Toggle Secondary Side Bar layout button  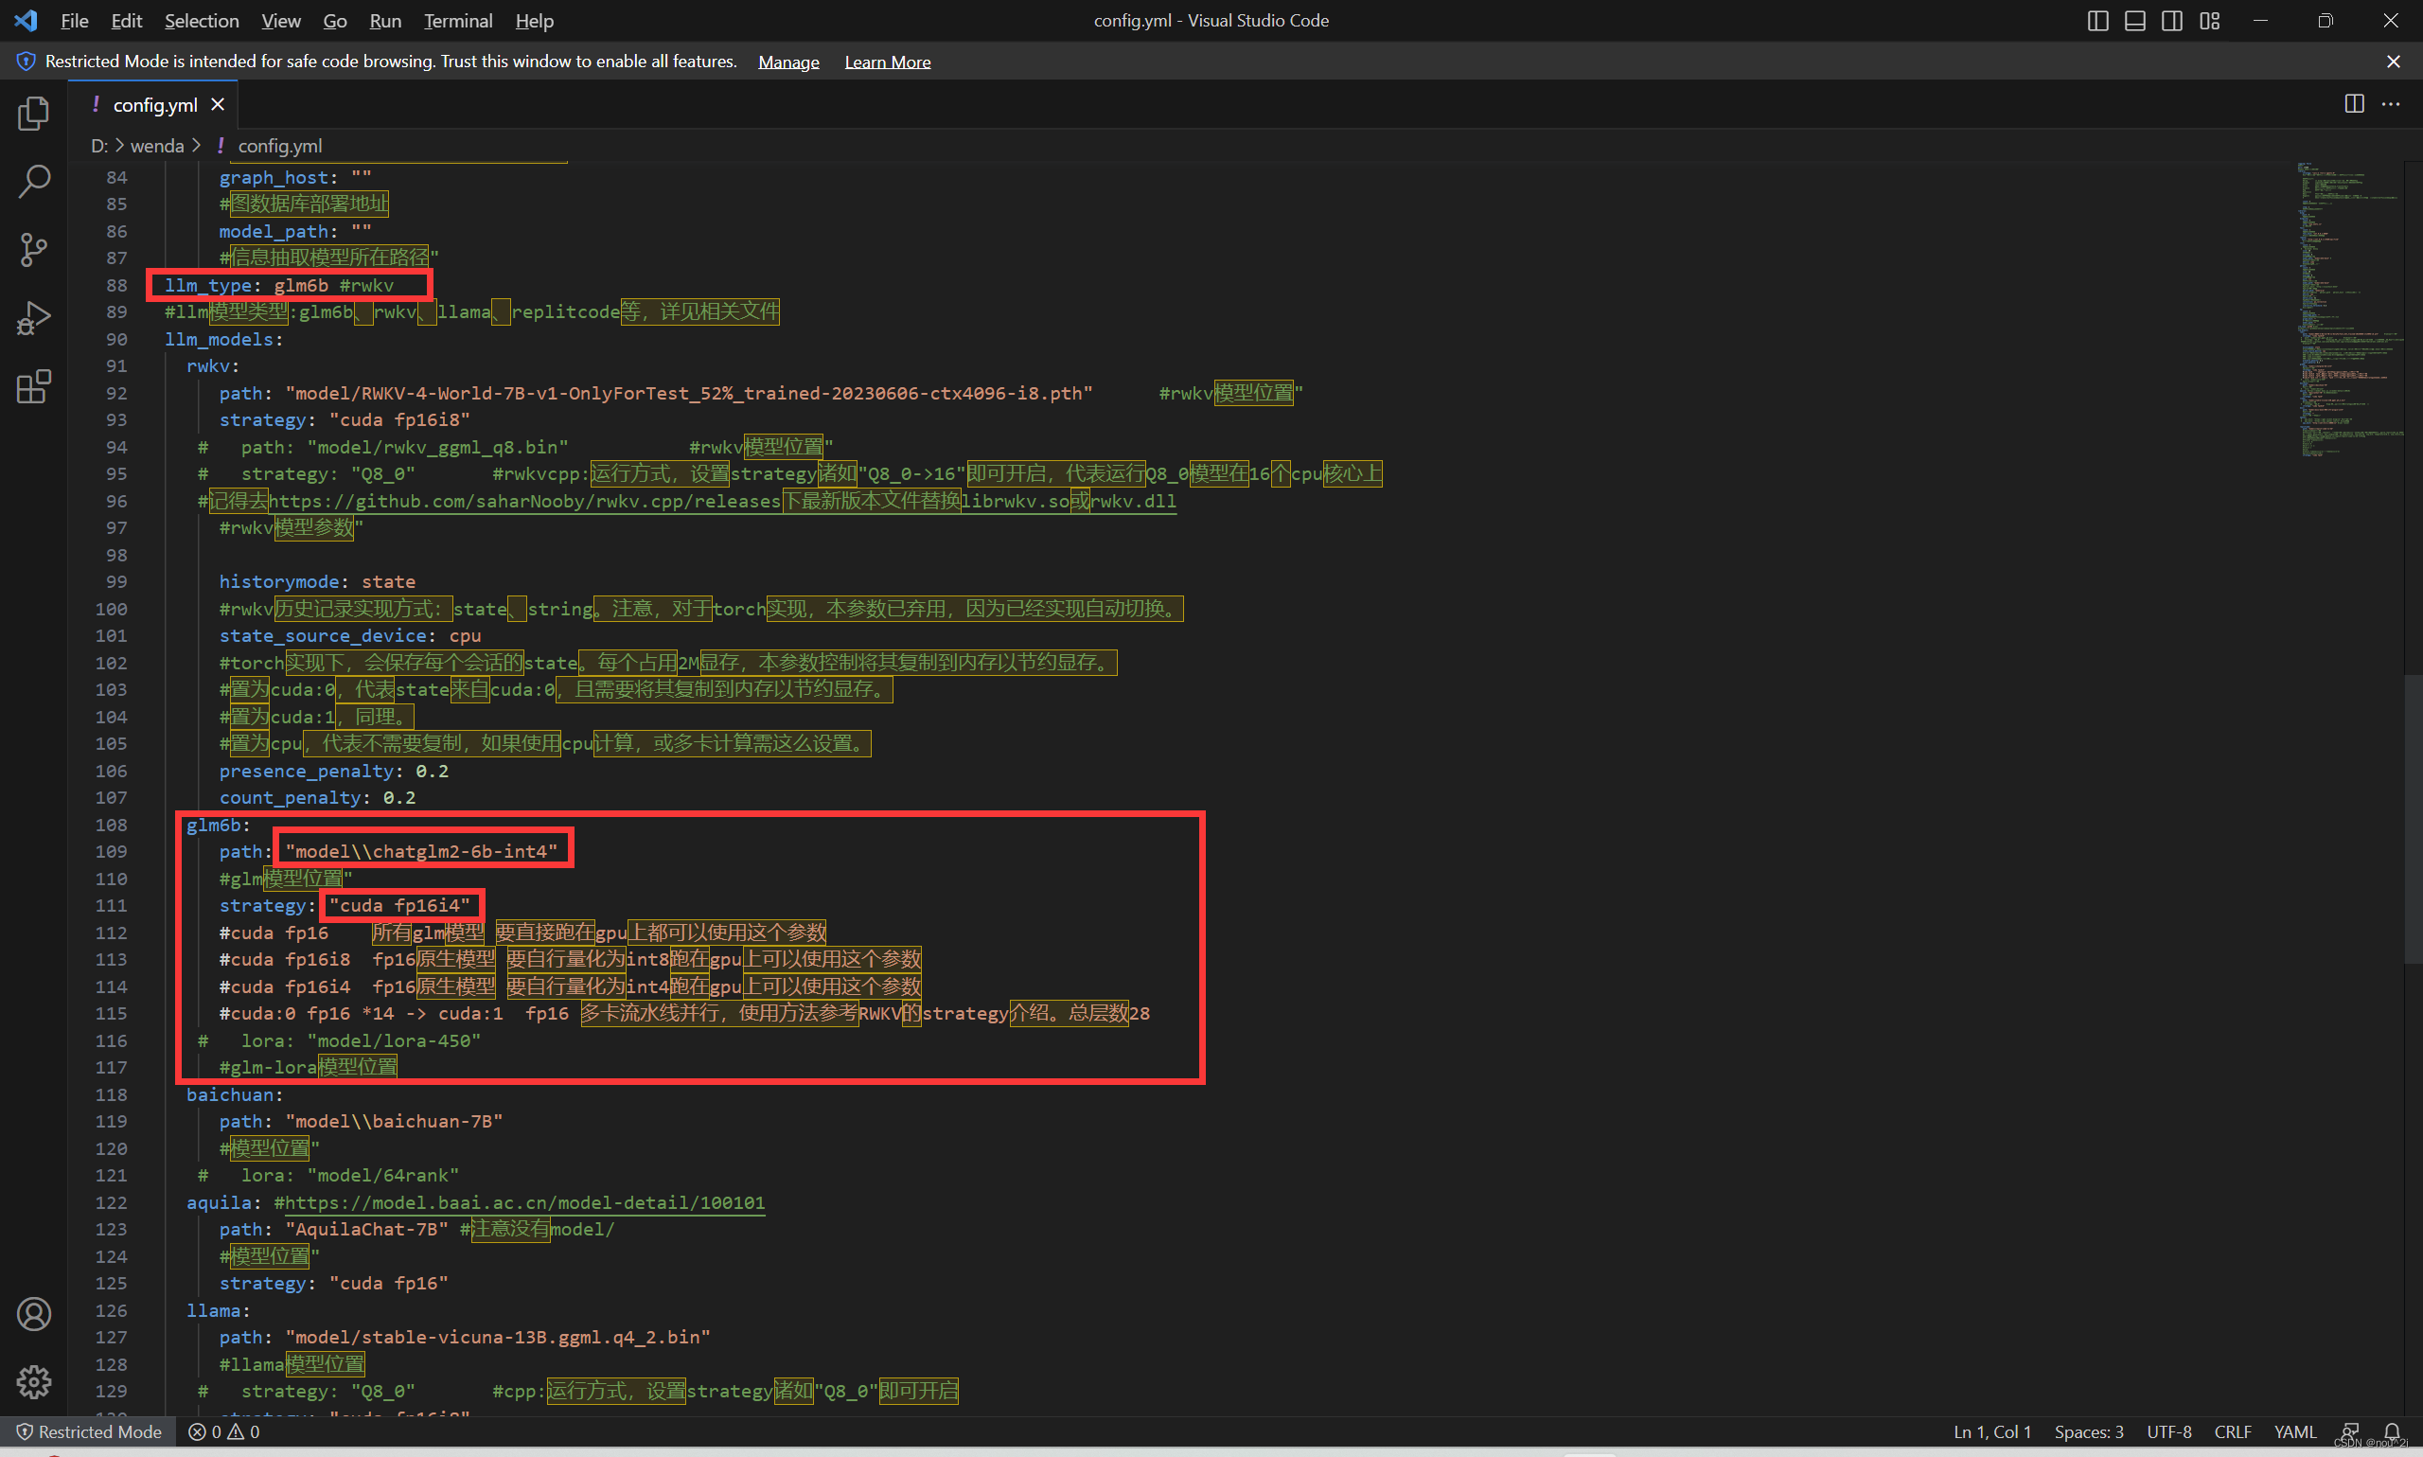pyautogui.click(x=2172, y=21)
